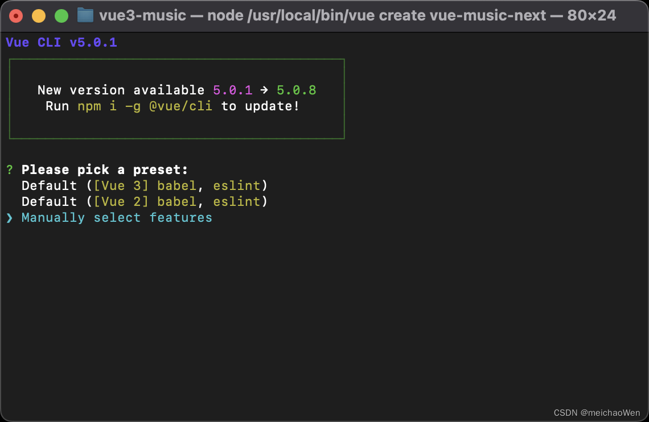Select the Default Vue 3 preset option
The width and height of the screenshot is (649, 422).
(144, 185)
